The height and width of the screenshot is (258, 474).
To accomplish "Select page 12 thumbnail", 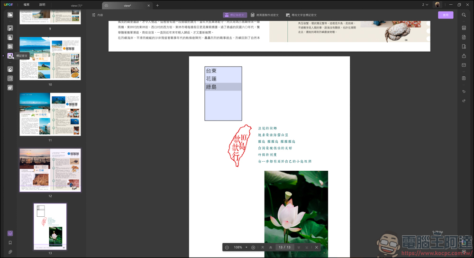I will [50, 170].
